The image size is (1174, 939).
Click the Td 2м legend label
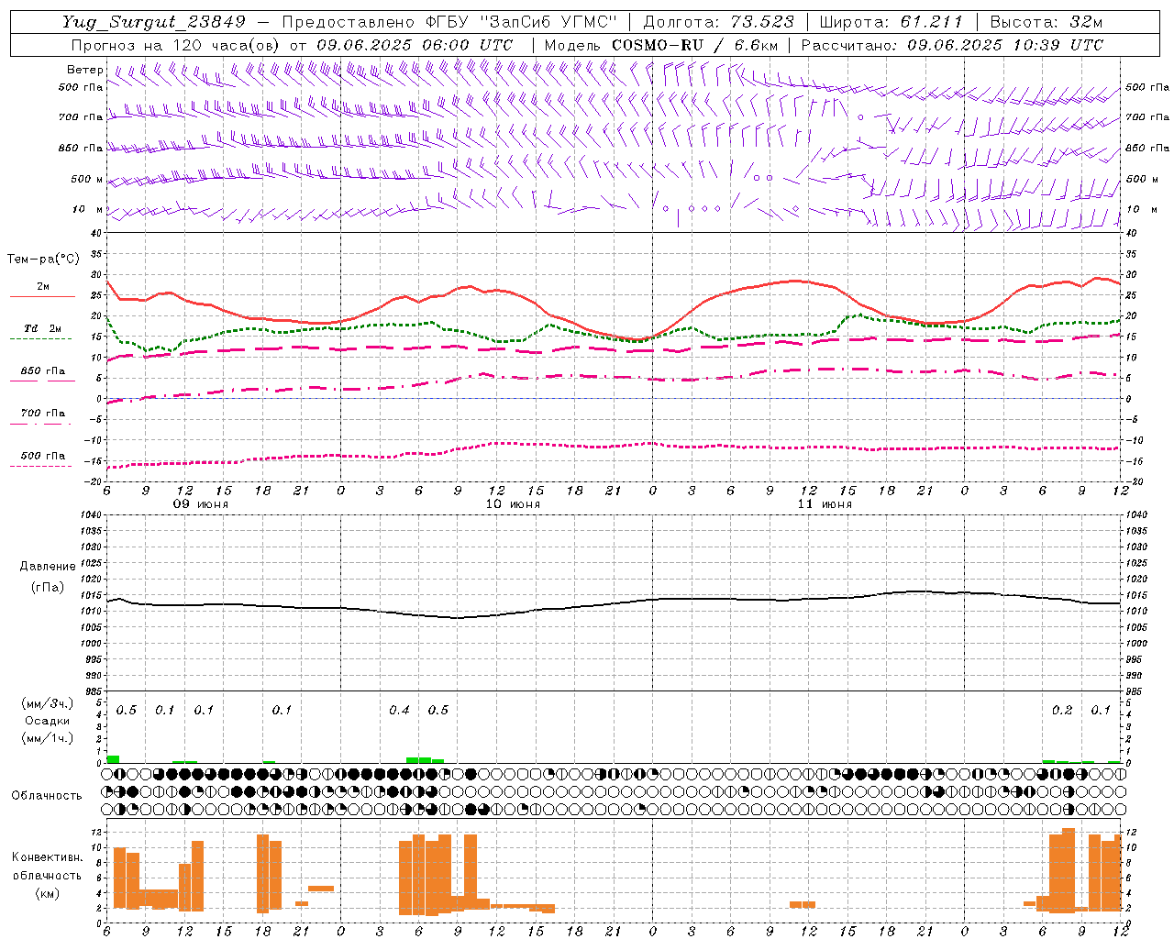42,328
